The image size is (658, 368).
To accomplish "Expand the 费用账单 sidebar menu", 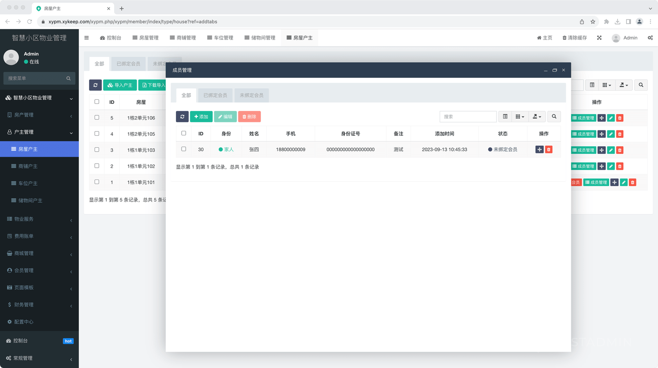I will 39,236.
